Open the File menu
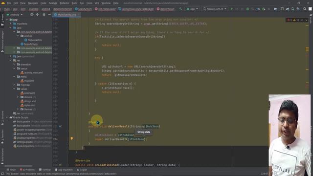The height and width of the screenshot is (176, 313). [x=9, y=3]
